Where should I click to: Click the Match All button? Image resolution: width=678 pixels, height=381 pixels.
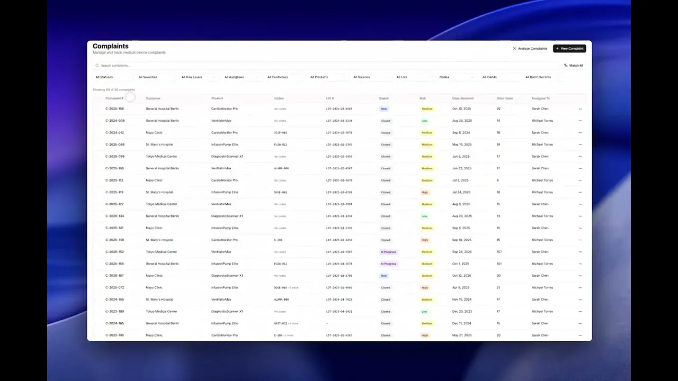point(574,66)
